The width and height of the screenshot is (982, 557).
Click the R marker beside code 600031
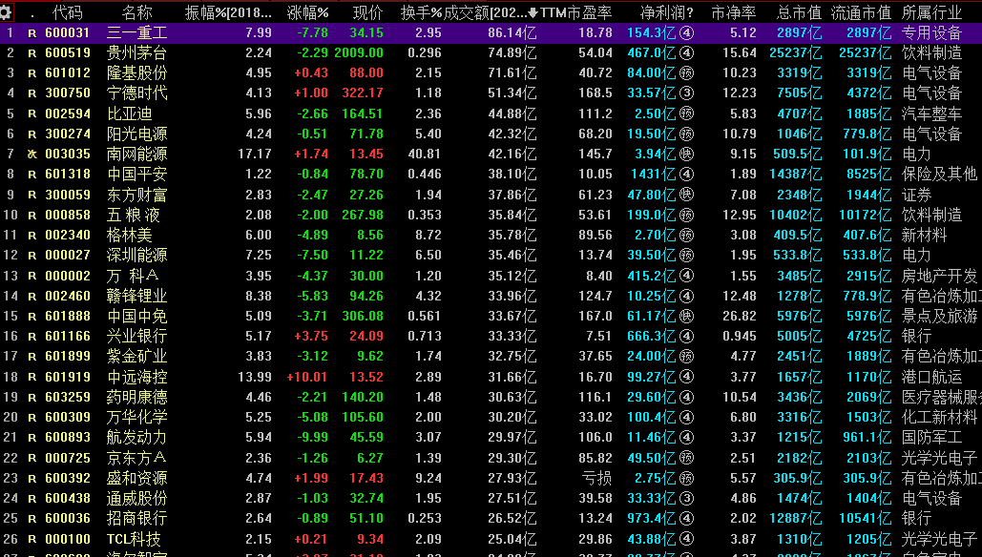coord(32,33)
